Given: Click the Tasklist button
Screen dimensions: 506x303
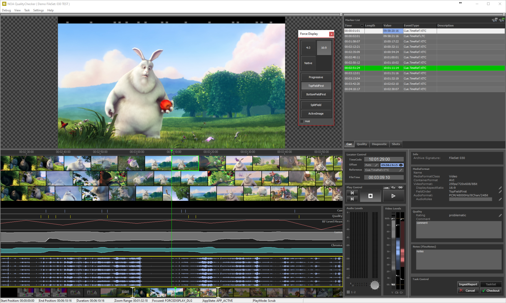Looking at the screenshot, I should click(x=491, y=284).
